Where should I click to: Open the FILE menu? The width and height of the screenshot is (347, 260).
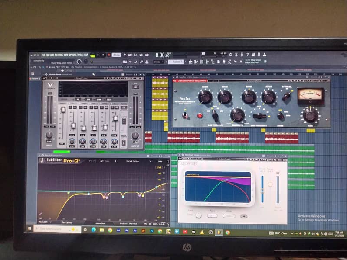pyautogui.click(x=43, y=54)
